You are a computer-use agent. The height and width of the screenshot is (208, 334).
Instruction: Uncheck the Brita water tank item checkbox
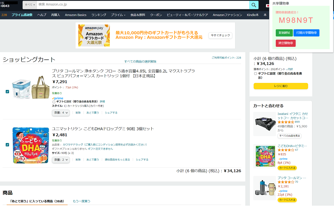tap(7, 92)
